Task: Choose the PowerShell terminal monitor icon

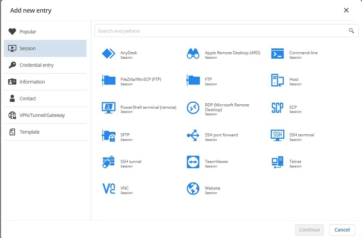Action: [x=109, y=108]
